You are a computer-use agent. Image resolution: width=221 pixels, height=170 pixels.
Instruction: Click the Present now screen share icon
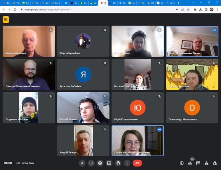[x=109, y=163]
